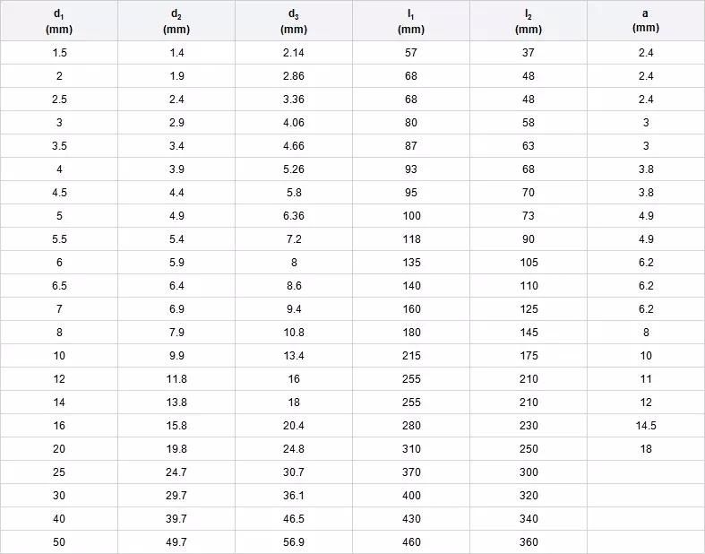Click the d3 cell showing 2.86
The height and width of the screenshot is (554, 705).
(x=294, y=76)
